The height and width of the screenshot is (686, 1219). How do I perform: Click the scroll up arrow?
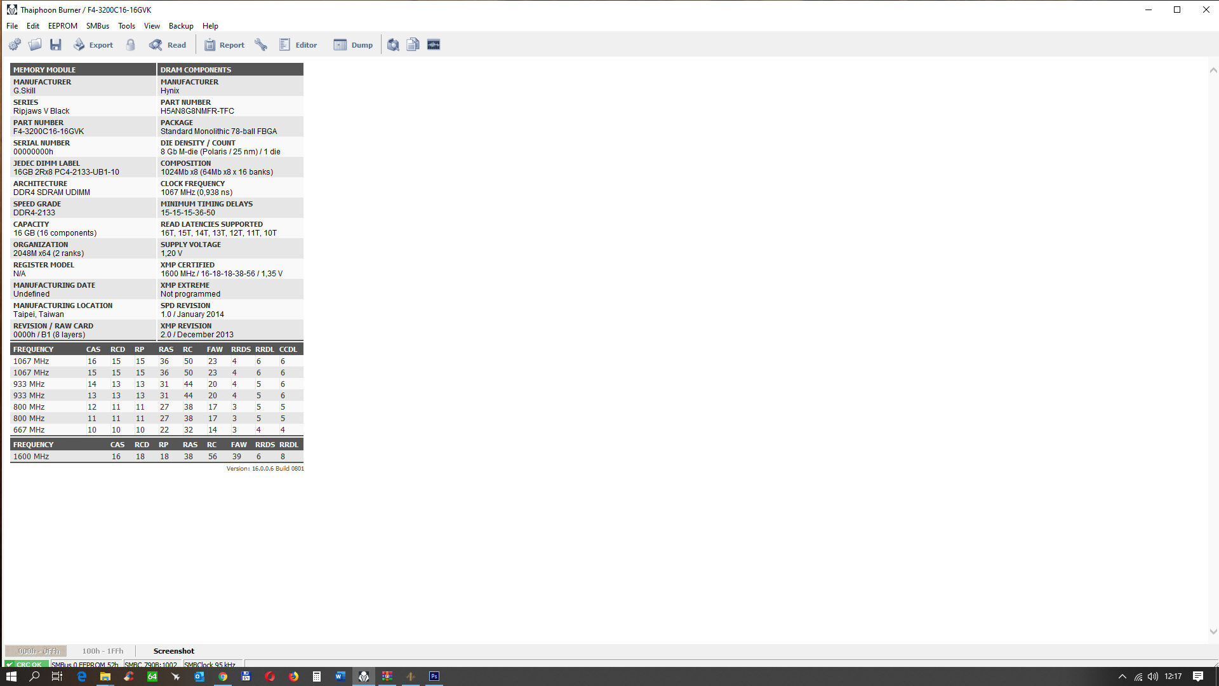pyautogui.click(x=1213, y=71)
